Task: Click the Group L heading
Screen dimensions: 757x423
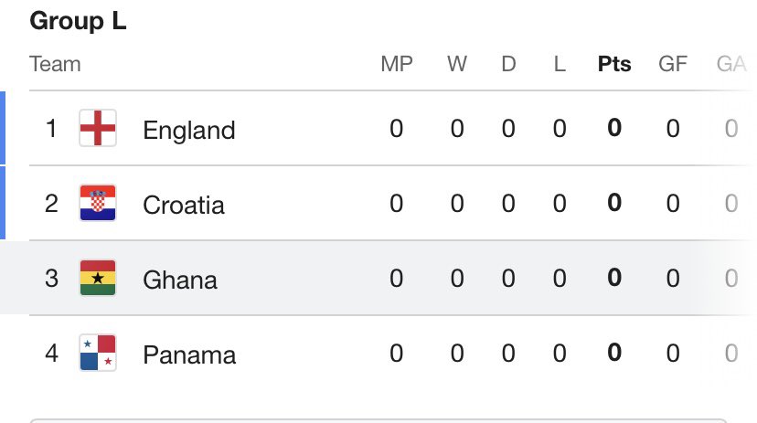Action: [x=78, y=22]
